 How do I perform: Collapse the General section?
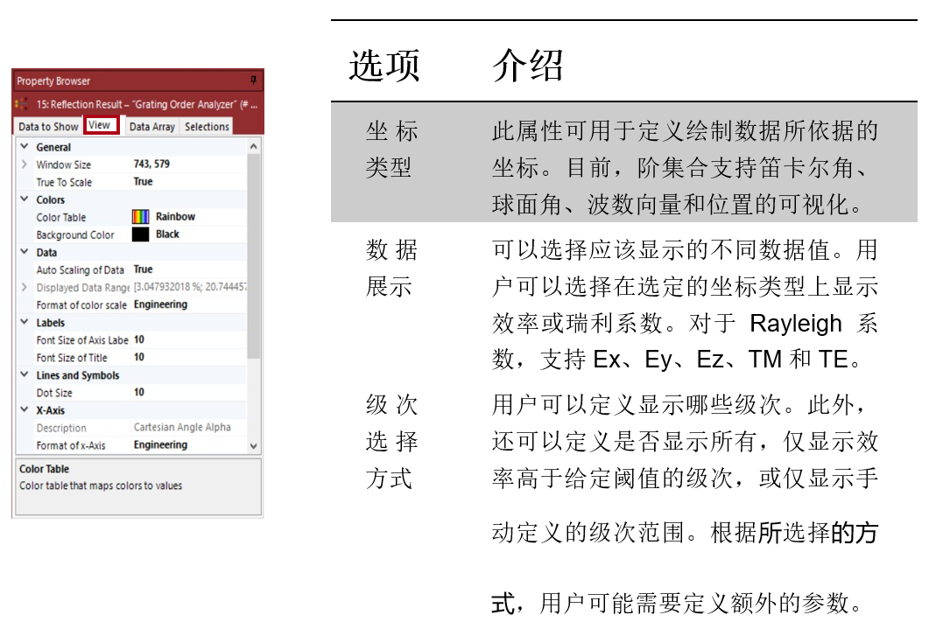[x=25, y=146]
